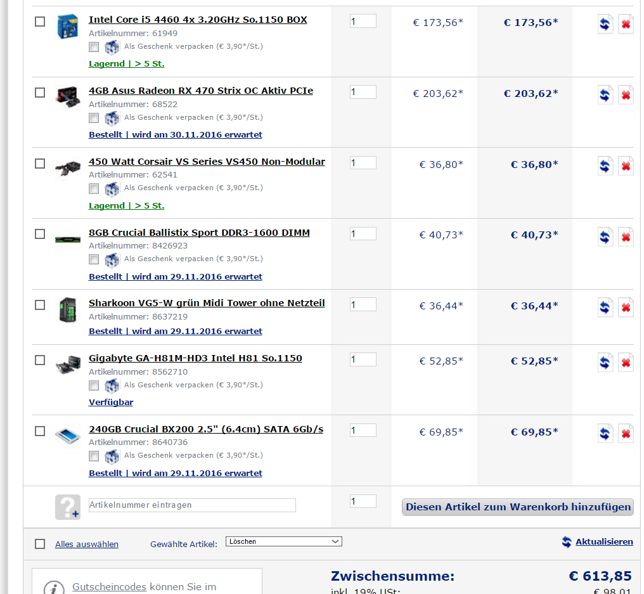This screenshot has height=594, width=644.
Task: Select the Sharkoon VG5-W row checkbox
Action: coord(40,305)
